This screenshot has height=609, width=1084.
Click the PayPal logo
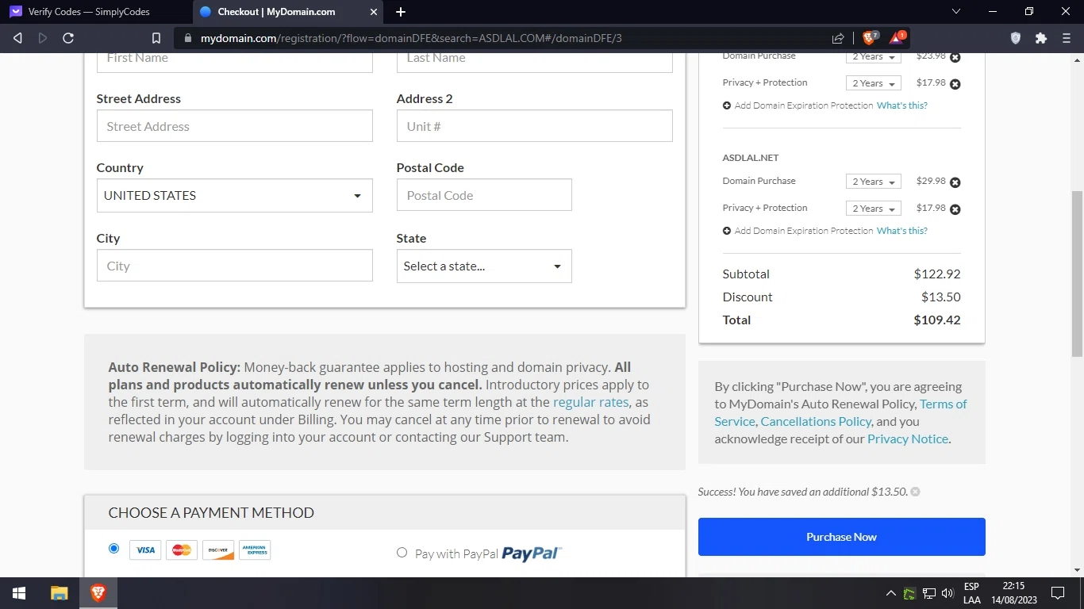pyautogui.click(x=532, y=553)
